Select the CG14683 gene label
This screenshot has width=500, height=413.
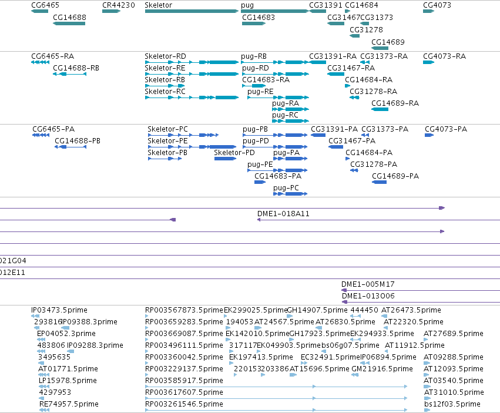point(259,17)
